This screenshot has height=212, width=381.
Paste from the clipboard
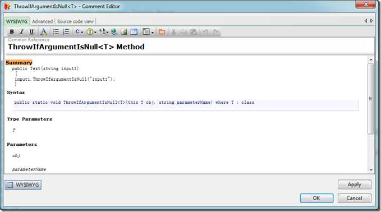click(x=194, y=31)
